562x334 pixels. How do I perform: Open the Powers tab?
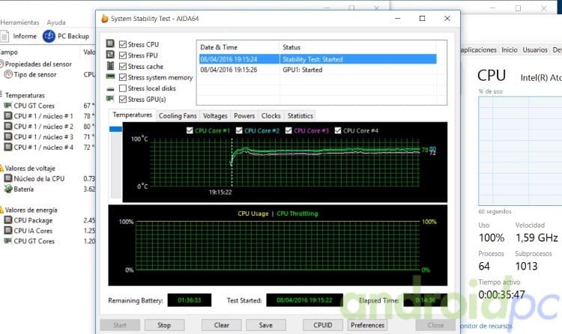(x=244, y=116)
